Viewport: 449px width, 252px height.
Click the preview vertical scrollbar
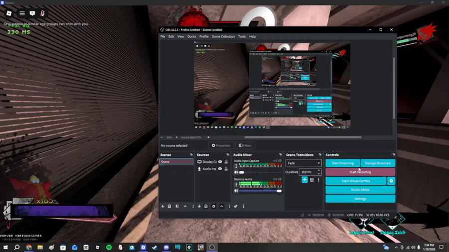394,88
